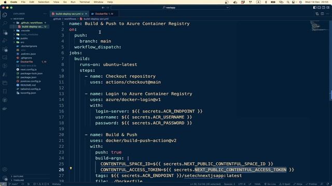Open the Terminal menu
Viewport: 332px width, 186px height.
(85, 2)
